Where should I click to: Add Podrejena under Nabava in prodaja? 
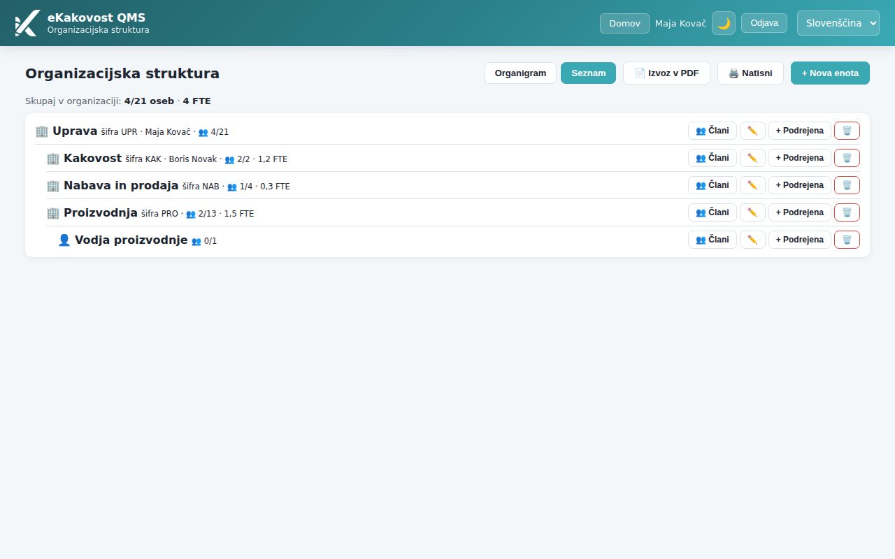coord(800,185)
